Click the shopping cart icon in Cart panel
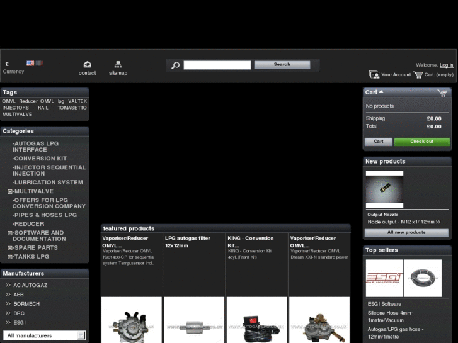 pyautogui.click(x=442, y=93)
